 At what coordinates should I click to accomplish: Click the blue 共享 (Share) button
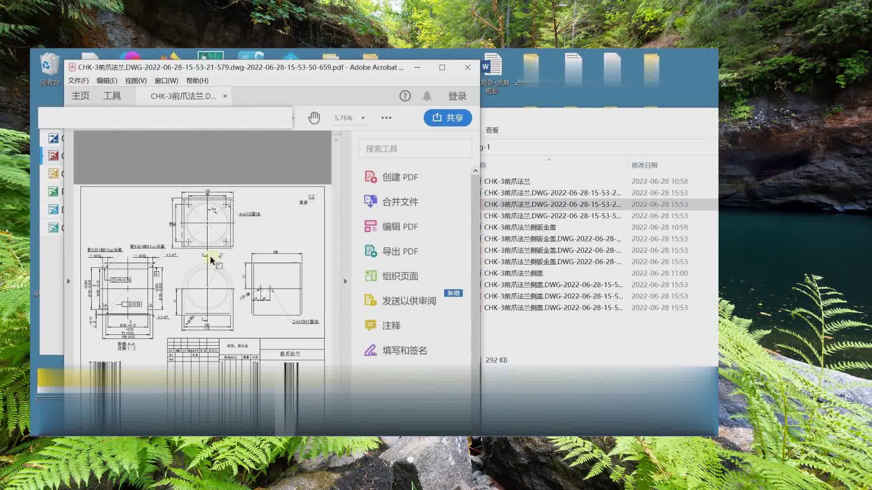(x=448, y=118)
